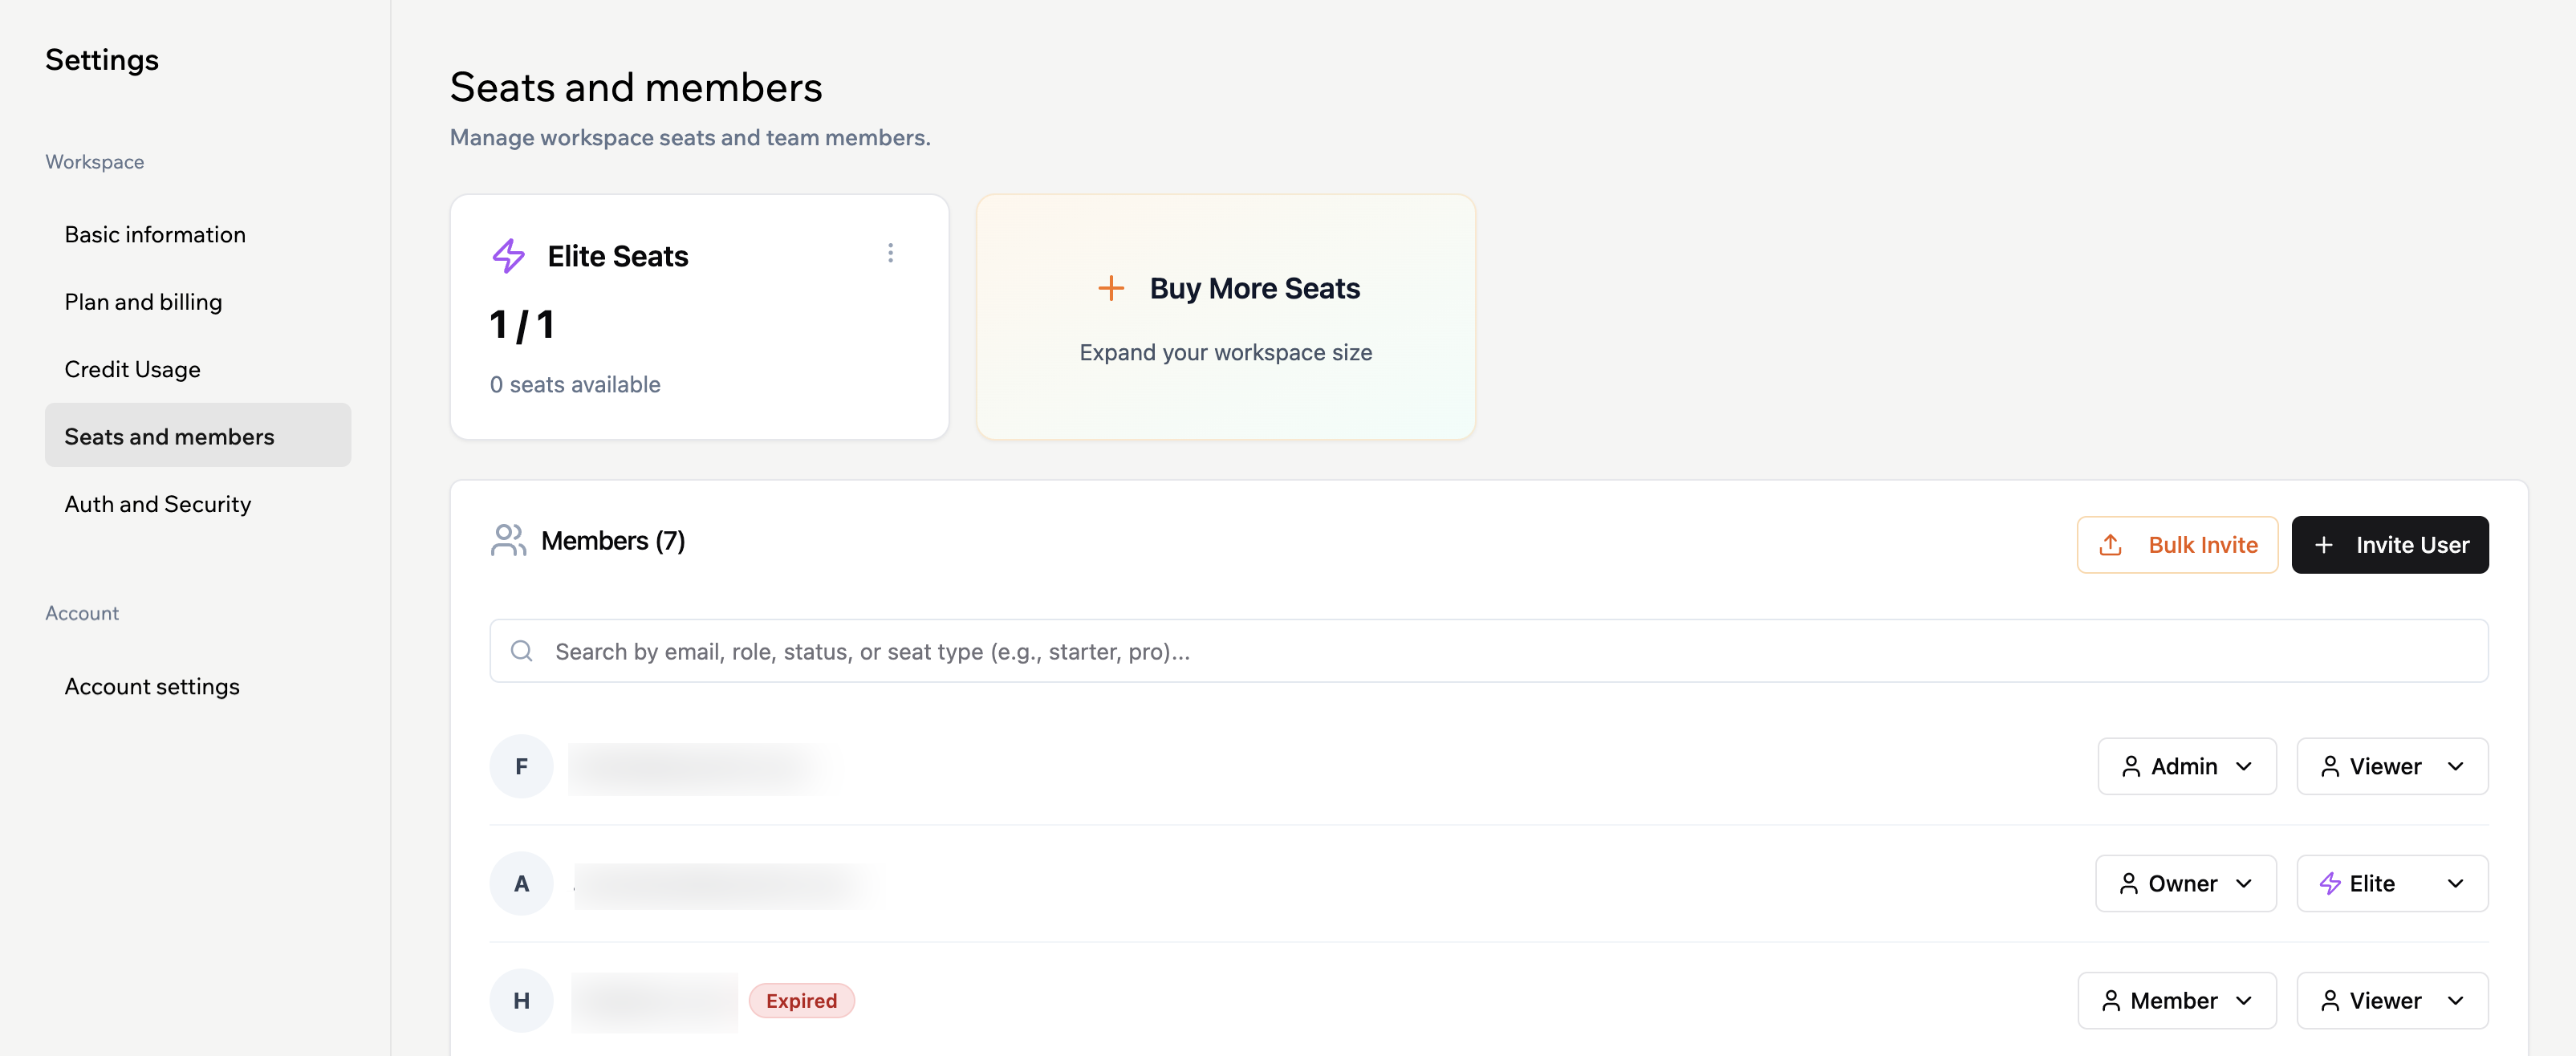Click the plus icon on Invite User button
Image resolution: width=2576 pixels, height=1056 pixels.
(x=2324, y=545)
